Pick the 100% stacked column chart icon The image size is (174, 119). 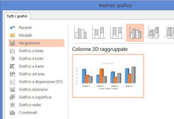[x=117, y=33]
